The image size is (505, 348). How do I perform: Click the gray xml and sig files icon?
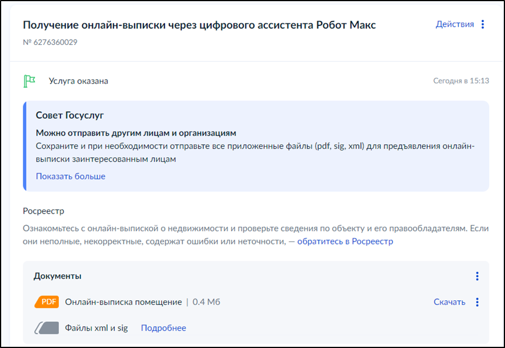click(47, 328)
